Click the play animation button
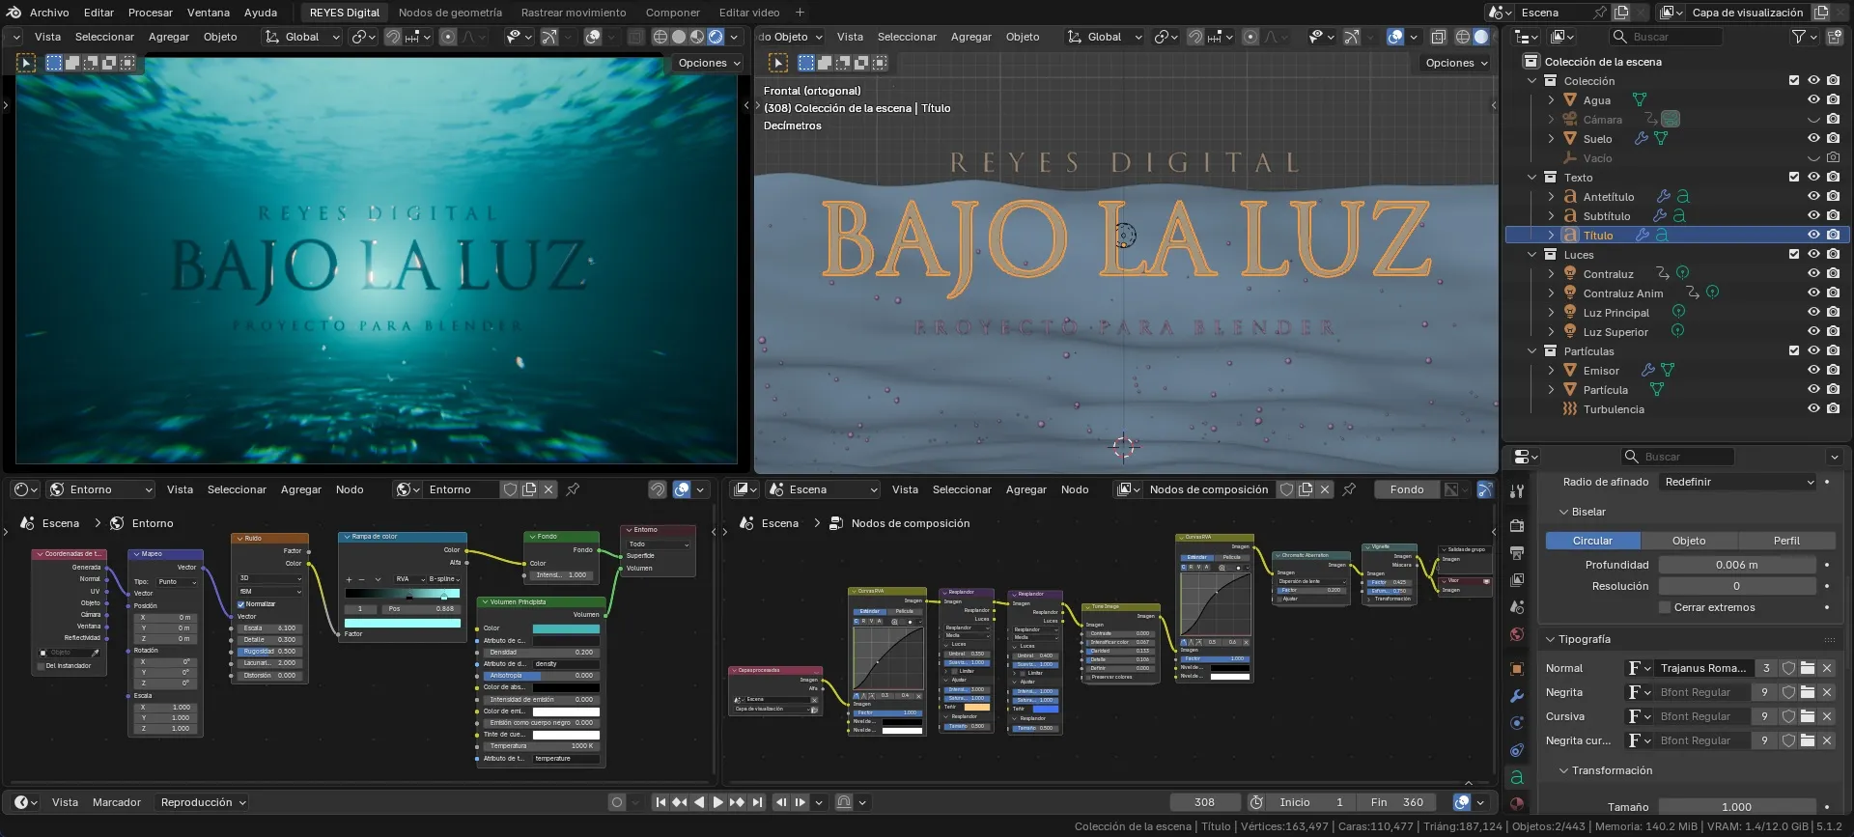1854x837 pixels. [x=717, y=802]
